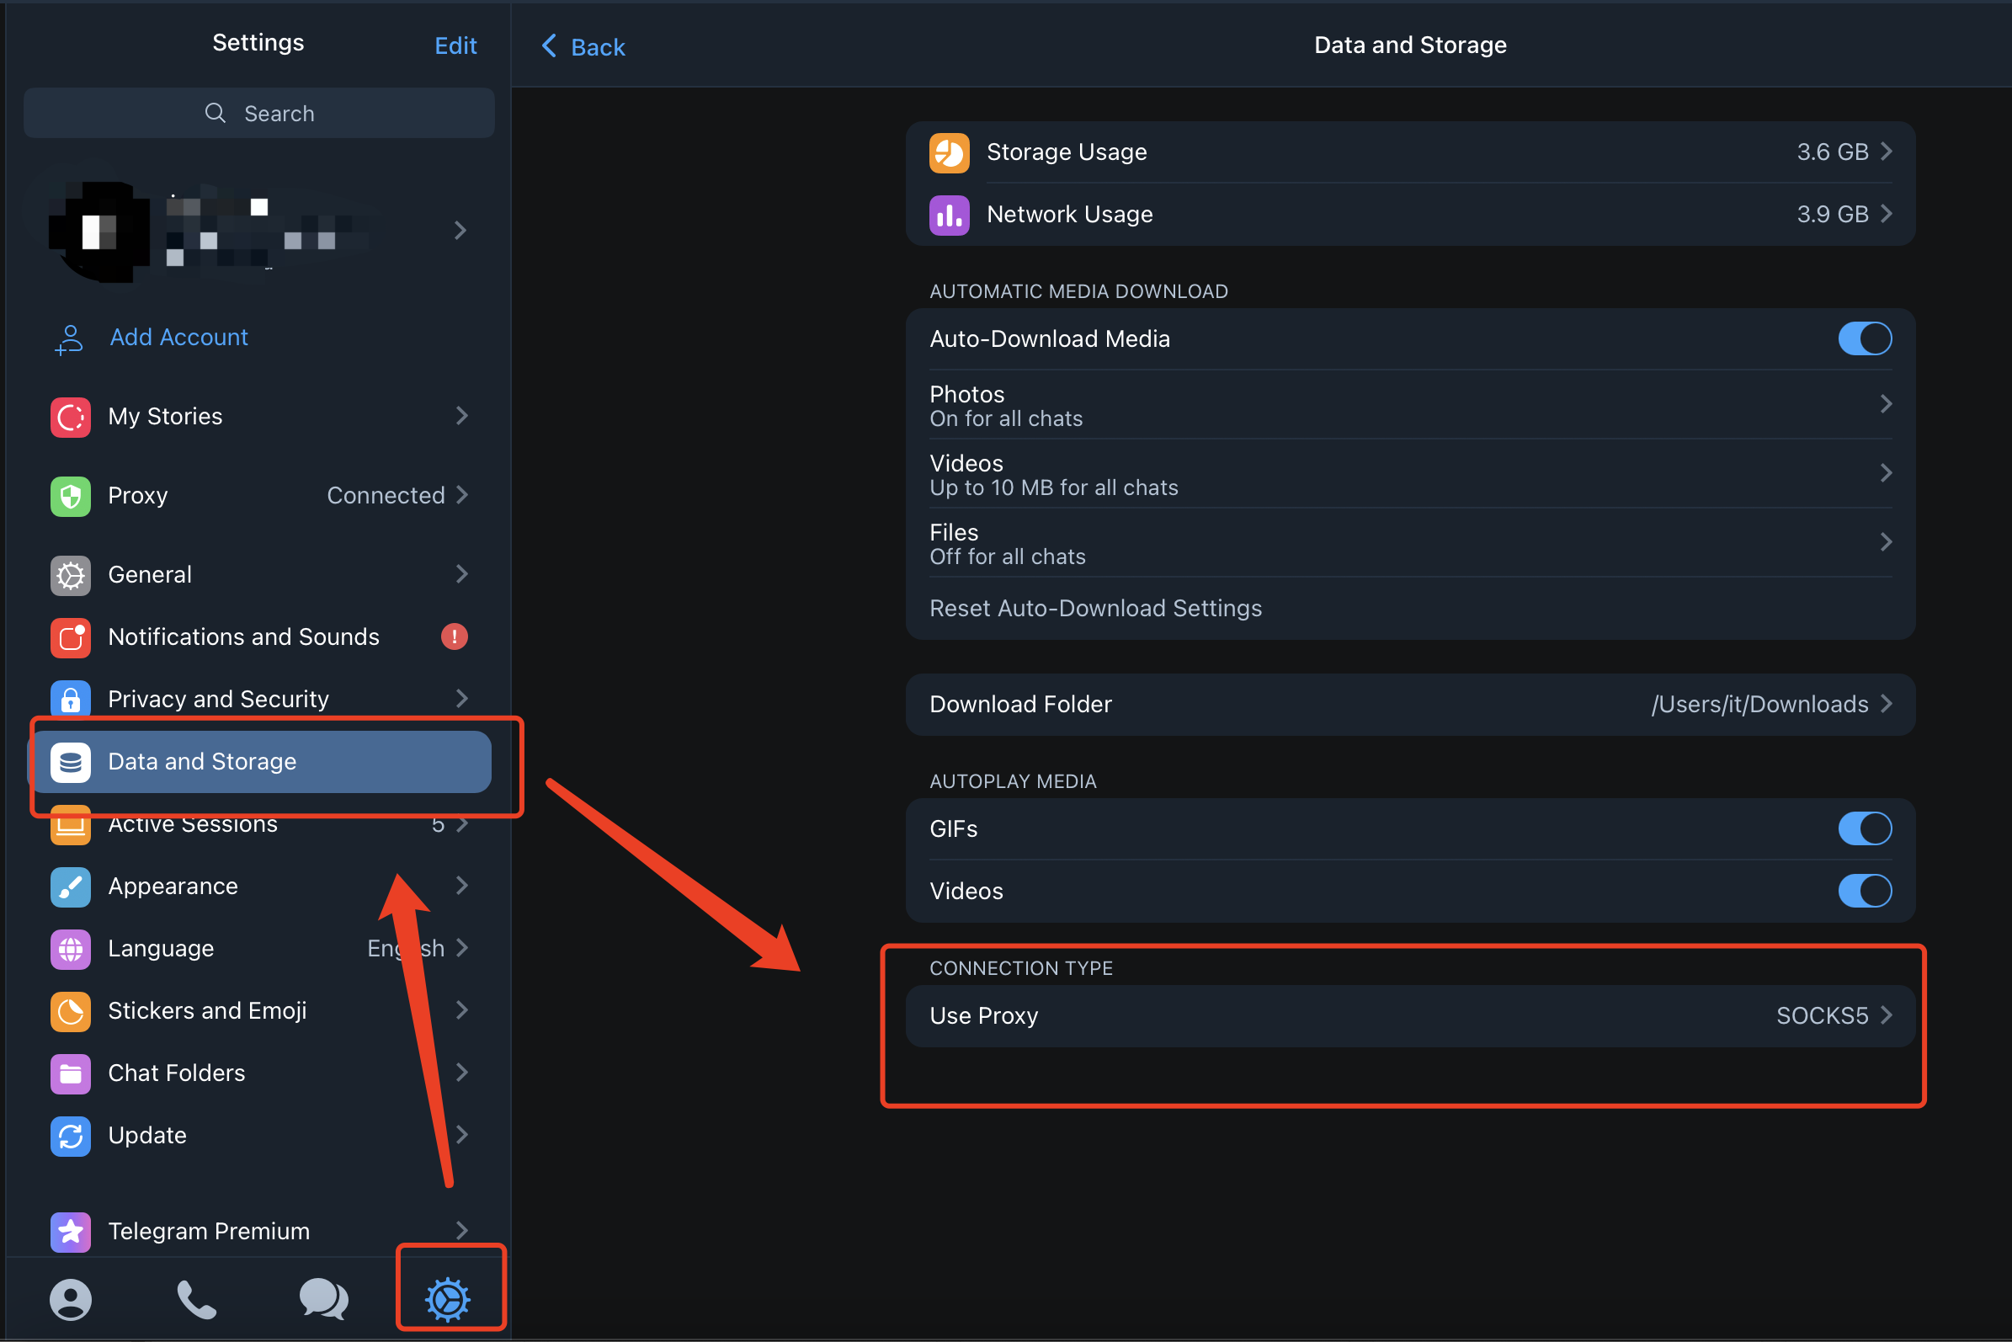Select the Telegram Premium icon
Screen dimensions: 2012x1342
tap(71, 1230)
